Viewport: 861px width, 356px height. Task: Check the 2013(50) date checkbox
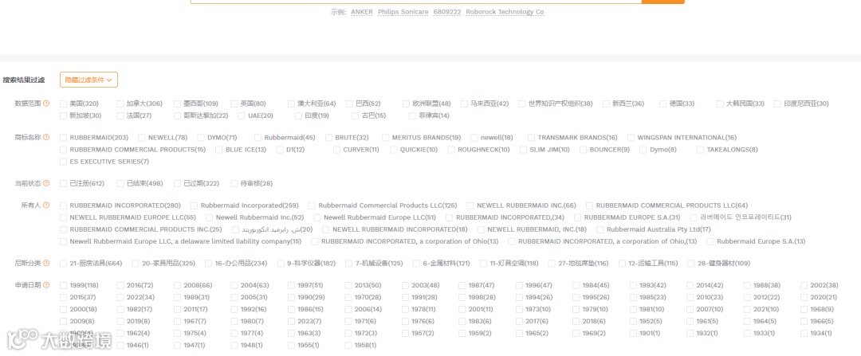coord(348,286)
